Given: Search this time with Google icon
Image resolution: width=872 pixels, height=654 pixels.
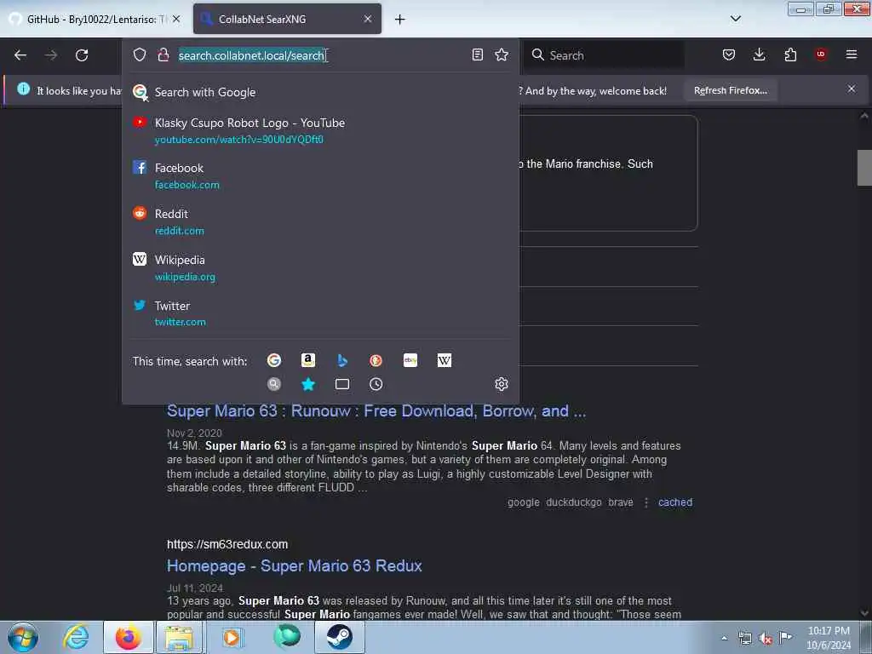Looking at the screenshot, I should pos(274,360).
